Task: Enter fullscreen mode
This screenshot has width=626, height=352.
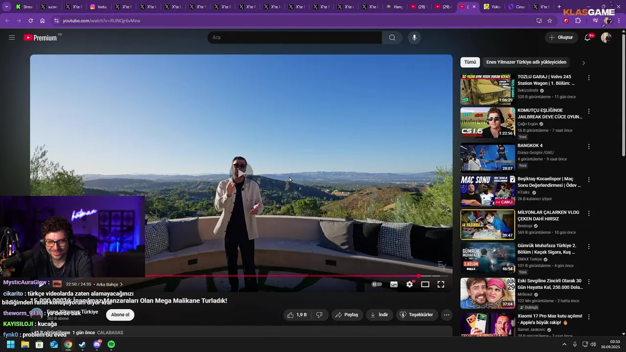Action: 441,284
